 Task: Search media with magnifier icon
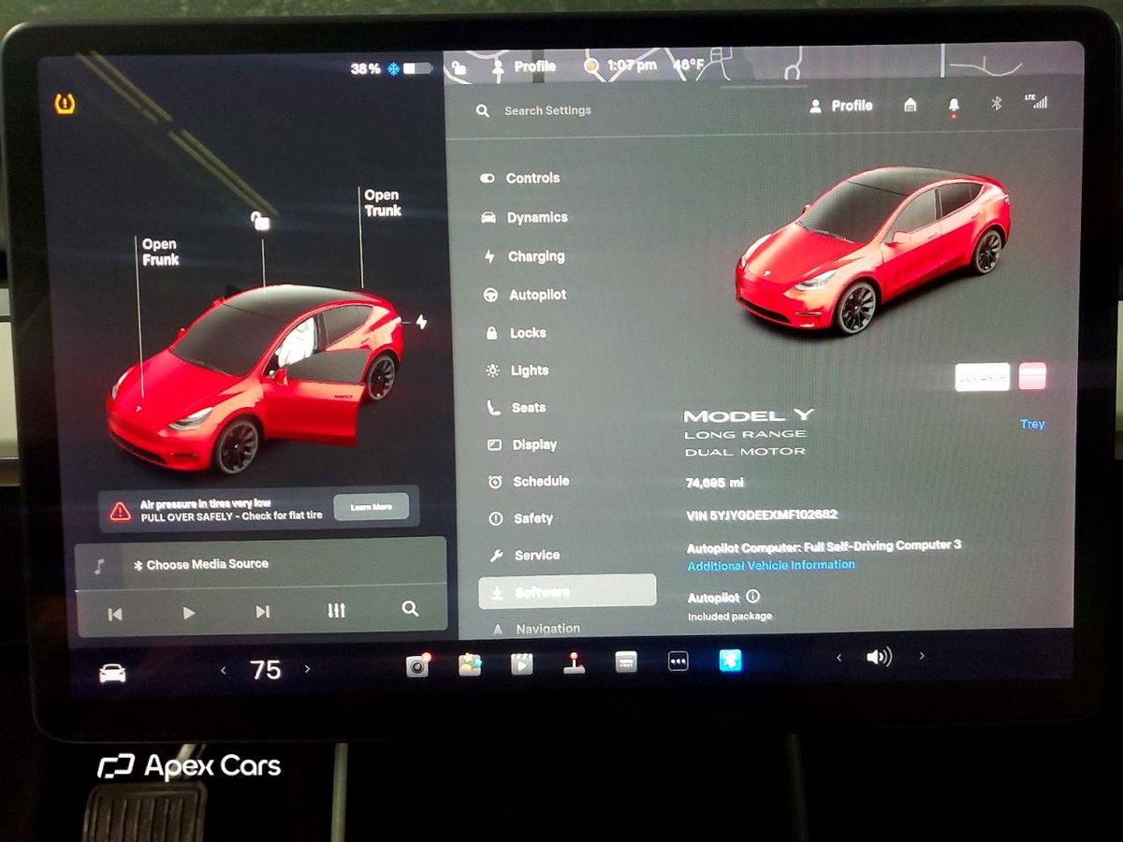tap(410, 608)
